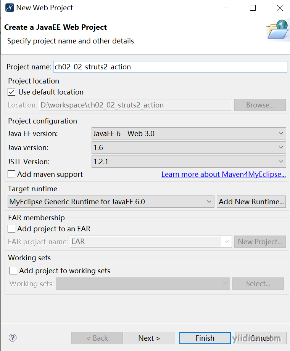
Task: Click the working sets Select... button
Action: point(258,284)
